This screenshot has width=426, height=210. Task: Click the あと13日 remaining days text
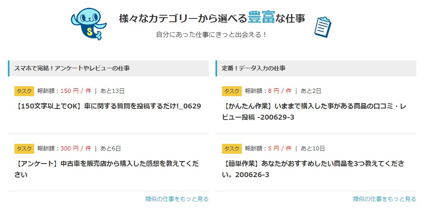click(112, 91)
